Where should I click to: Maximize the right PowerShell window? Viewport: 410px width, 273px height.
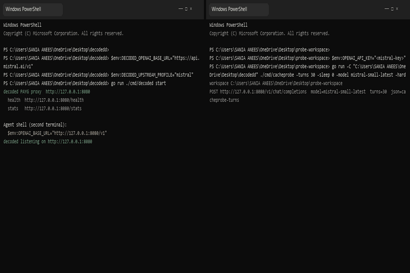pos(392,9)
